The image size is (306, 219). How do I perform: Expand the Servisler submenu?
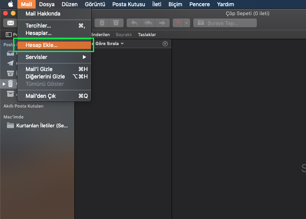[x=54, y=57]
